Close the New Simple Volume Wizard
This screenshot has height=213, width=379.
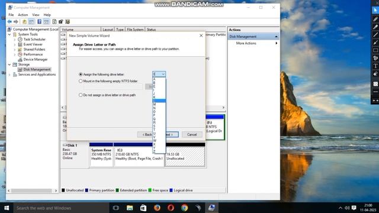click(201, 35)
